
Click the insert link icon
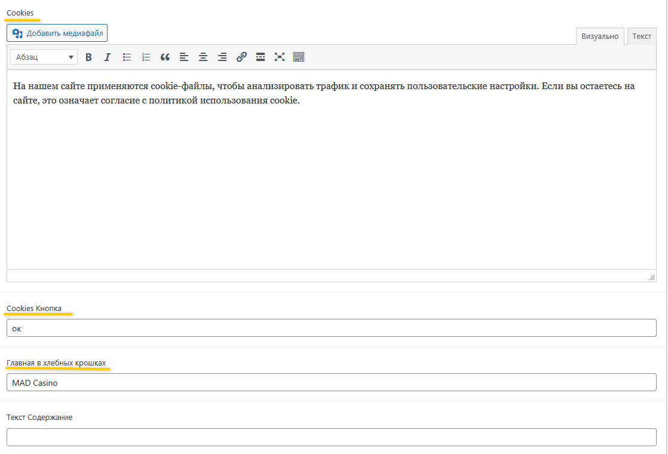tap(241, 57)
